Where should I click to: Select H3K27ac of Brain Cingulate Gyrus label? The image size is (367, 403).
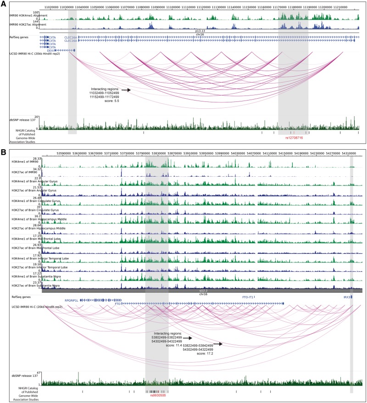35,210
